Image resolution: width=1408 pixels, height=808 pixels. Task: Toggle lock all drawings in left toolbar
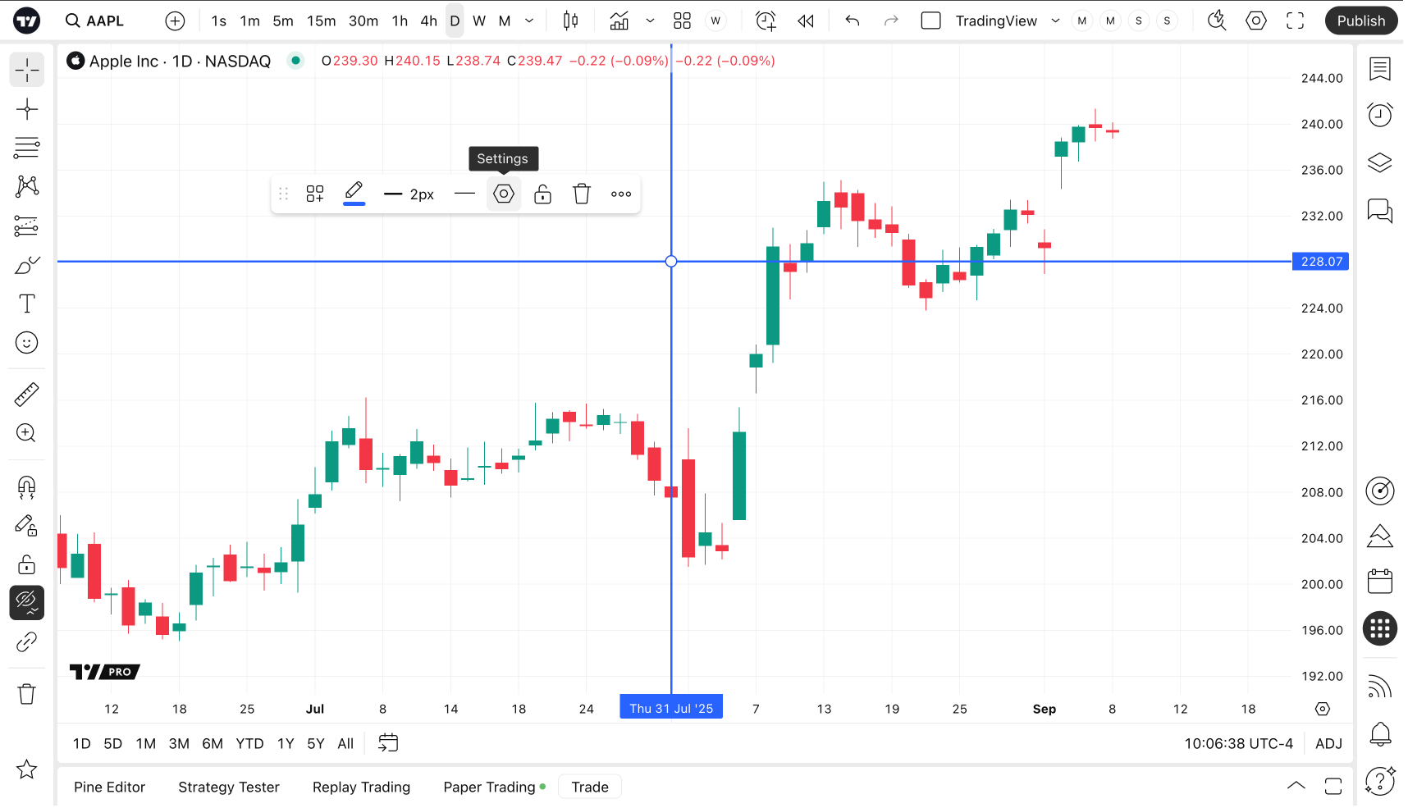pos(27,564)
